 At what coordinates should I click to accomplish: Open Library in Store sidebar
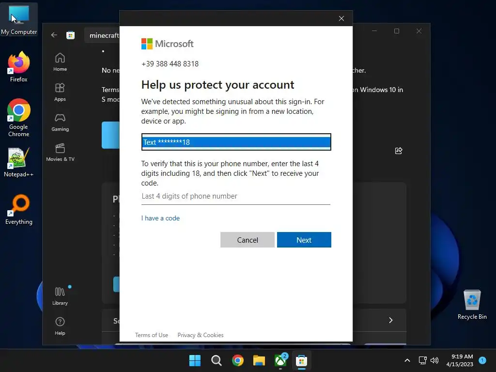60,296
